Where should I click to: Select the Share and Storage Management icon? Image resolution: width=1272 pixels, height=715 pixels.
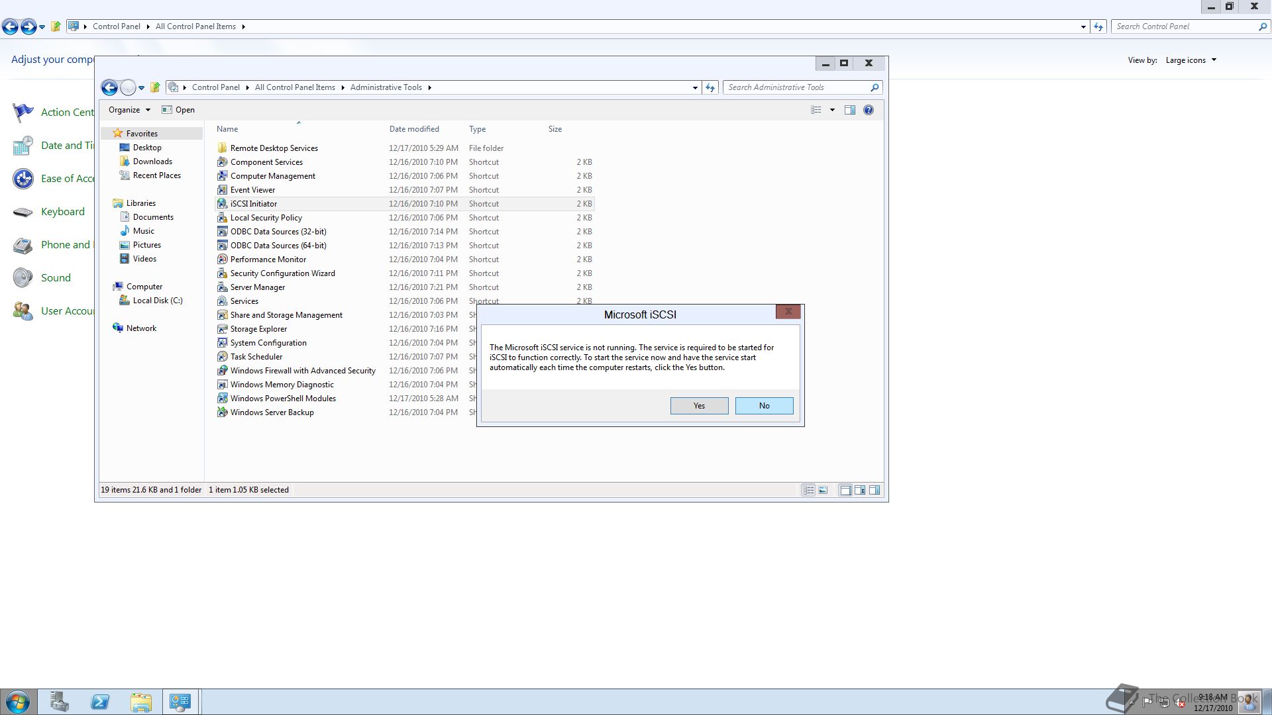coord(223,314)
